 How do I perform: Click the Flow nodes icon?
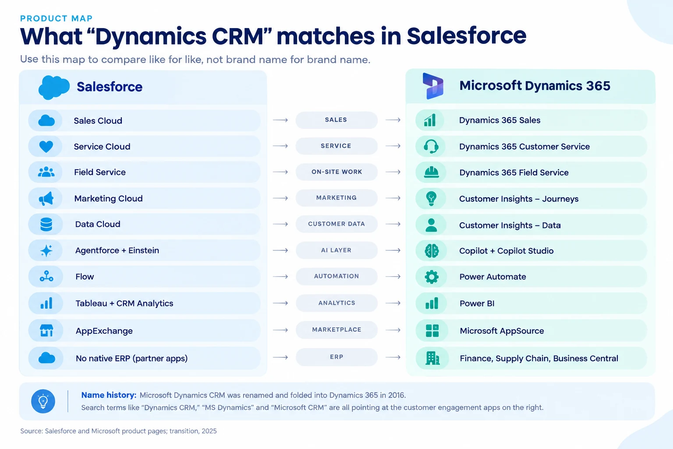point(46,276)
